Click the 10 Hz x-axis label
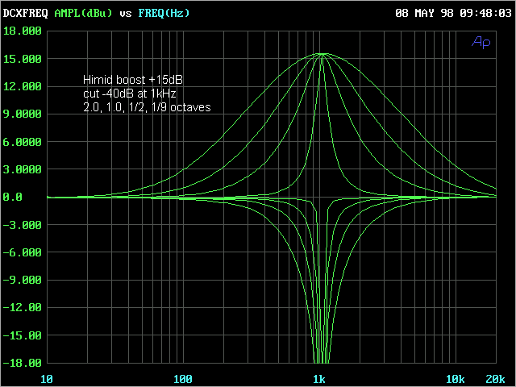The width and height of the screenshot is (516, 387). [47, 379]
